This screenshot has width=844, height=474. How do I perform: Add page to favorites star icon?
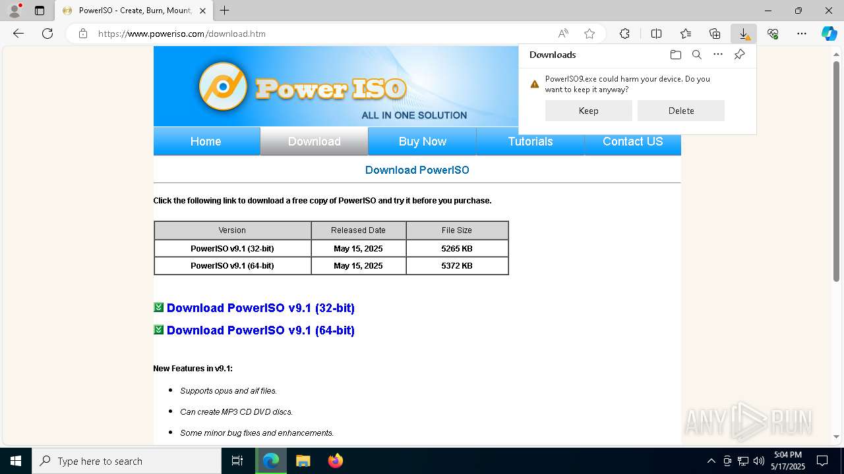(589, 34)
